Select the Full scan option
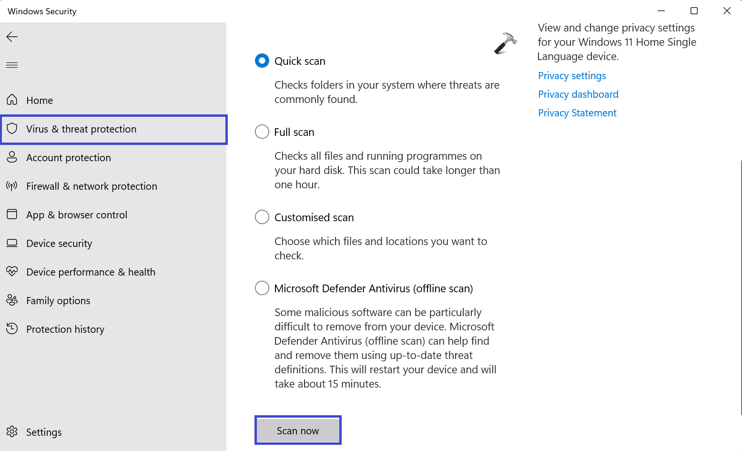742x451 pixels. click(262, 132)
